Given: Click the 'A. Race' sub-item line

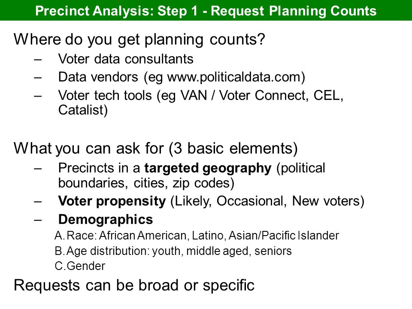Looking at the screenshot, I should (x=197, y=236).
